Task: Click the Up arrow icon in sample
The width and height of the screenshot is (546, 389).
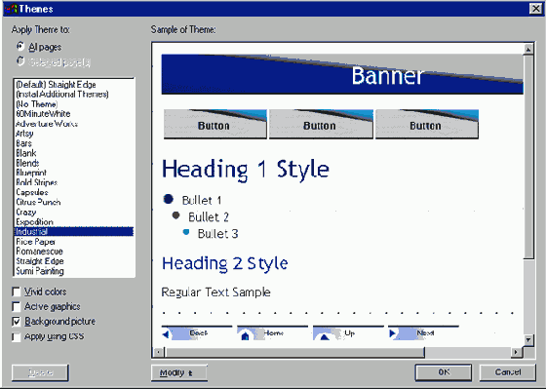Action: (x=324, y=336)
